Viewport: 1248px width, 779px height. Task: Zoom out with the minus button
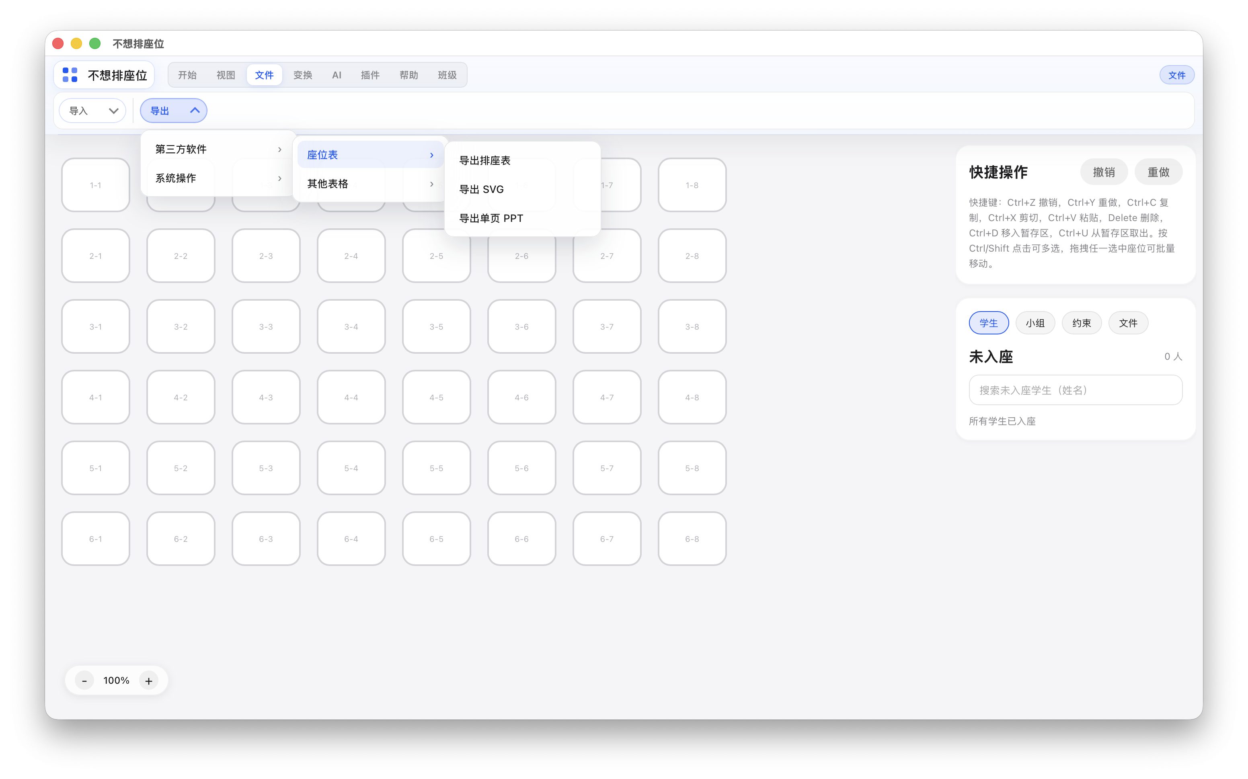(x=84, y=681)
